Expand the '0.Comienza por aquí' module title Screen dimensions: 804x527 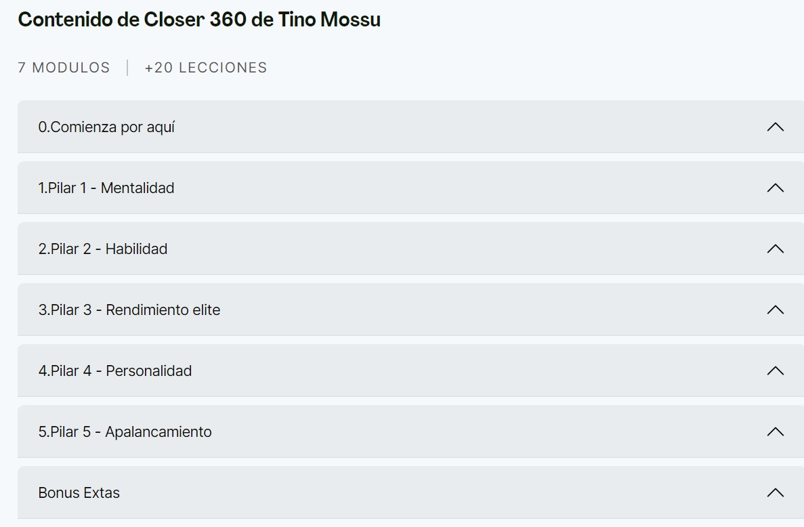[106, 127]
